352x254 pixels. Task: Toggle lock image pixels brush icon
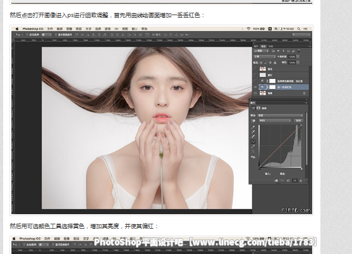point(266,63)
